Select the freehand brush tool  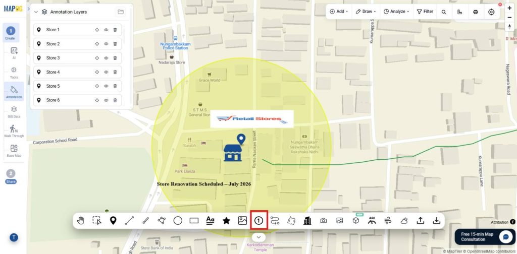click(145, 221)
